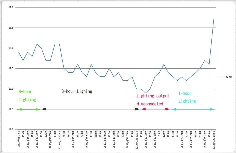The image size is (236, 153).
Task: Click the blue legend line sample
Action: pos(222,77)
